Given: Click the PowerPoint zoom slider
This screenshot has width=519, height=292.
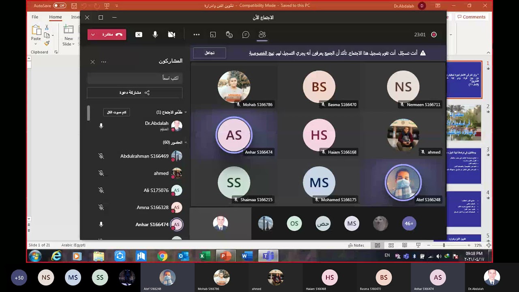Looking at the screenshot, I should click(449, 245).
